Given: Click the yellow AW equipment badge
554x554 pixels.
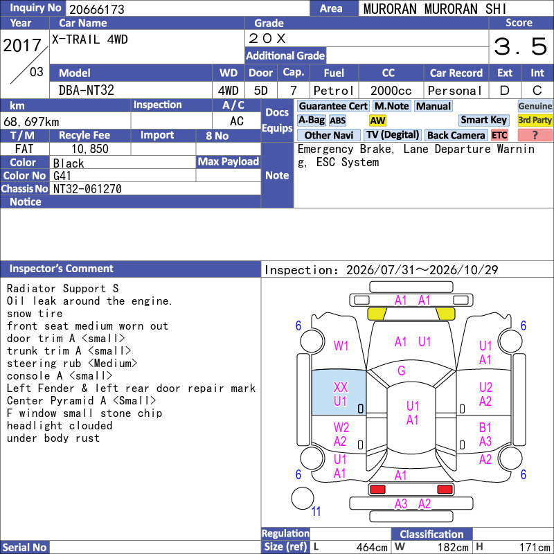Looking at the screenshot, I should [x=377, y=120].
